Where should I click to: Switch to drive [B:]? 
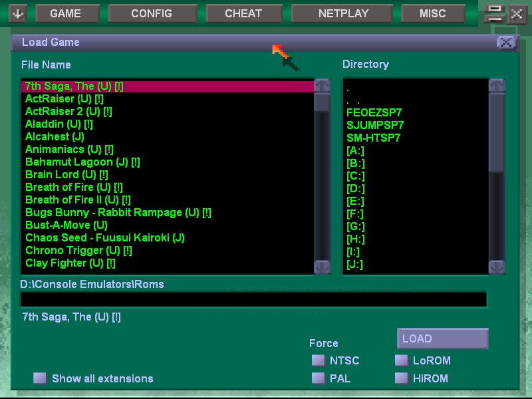click(x=416, y=163)
